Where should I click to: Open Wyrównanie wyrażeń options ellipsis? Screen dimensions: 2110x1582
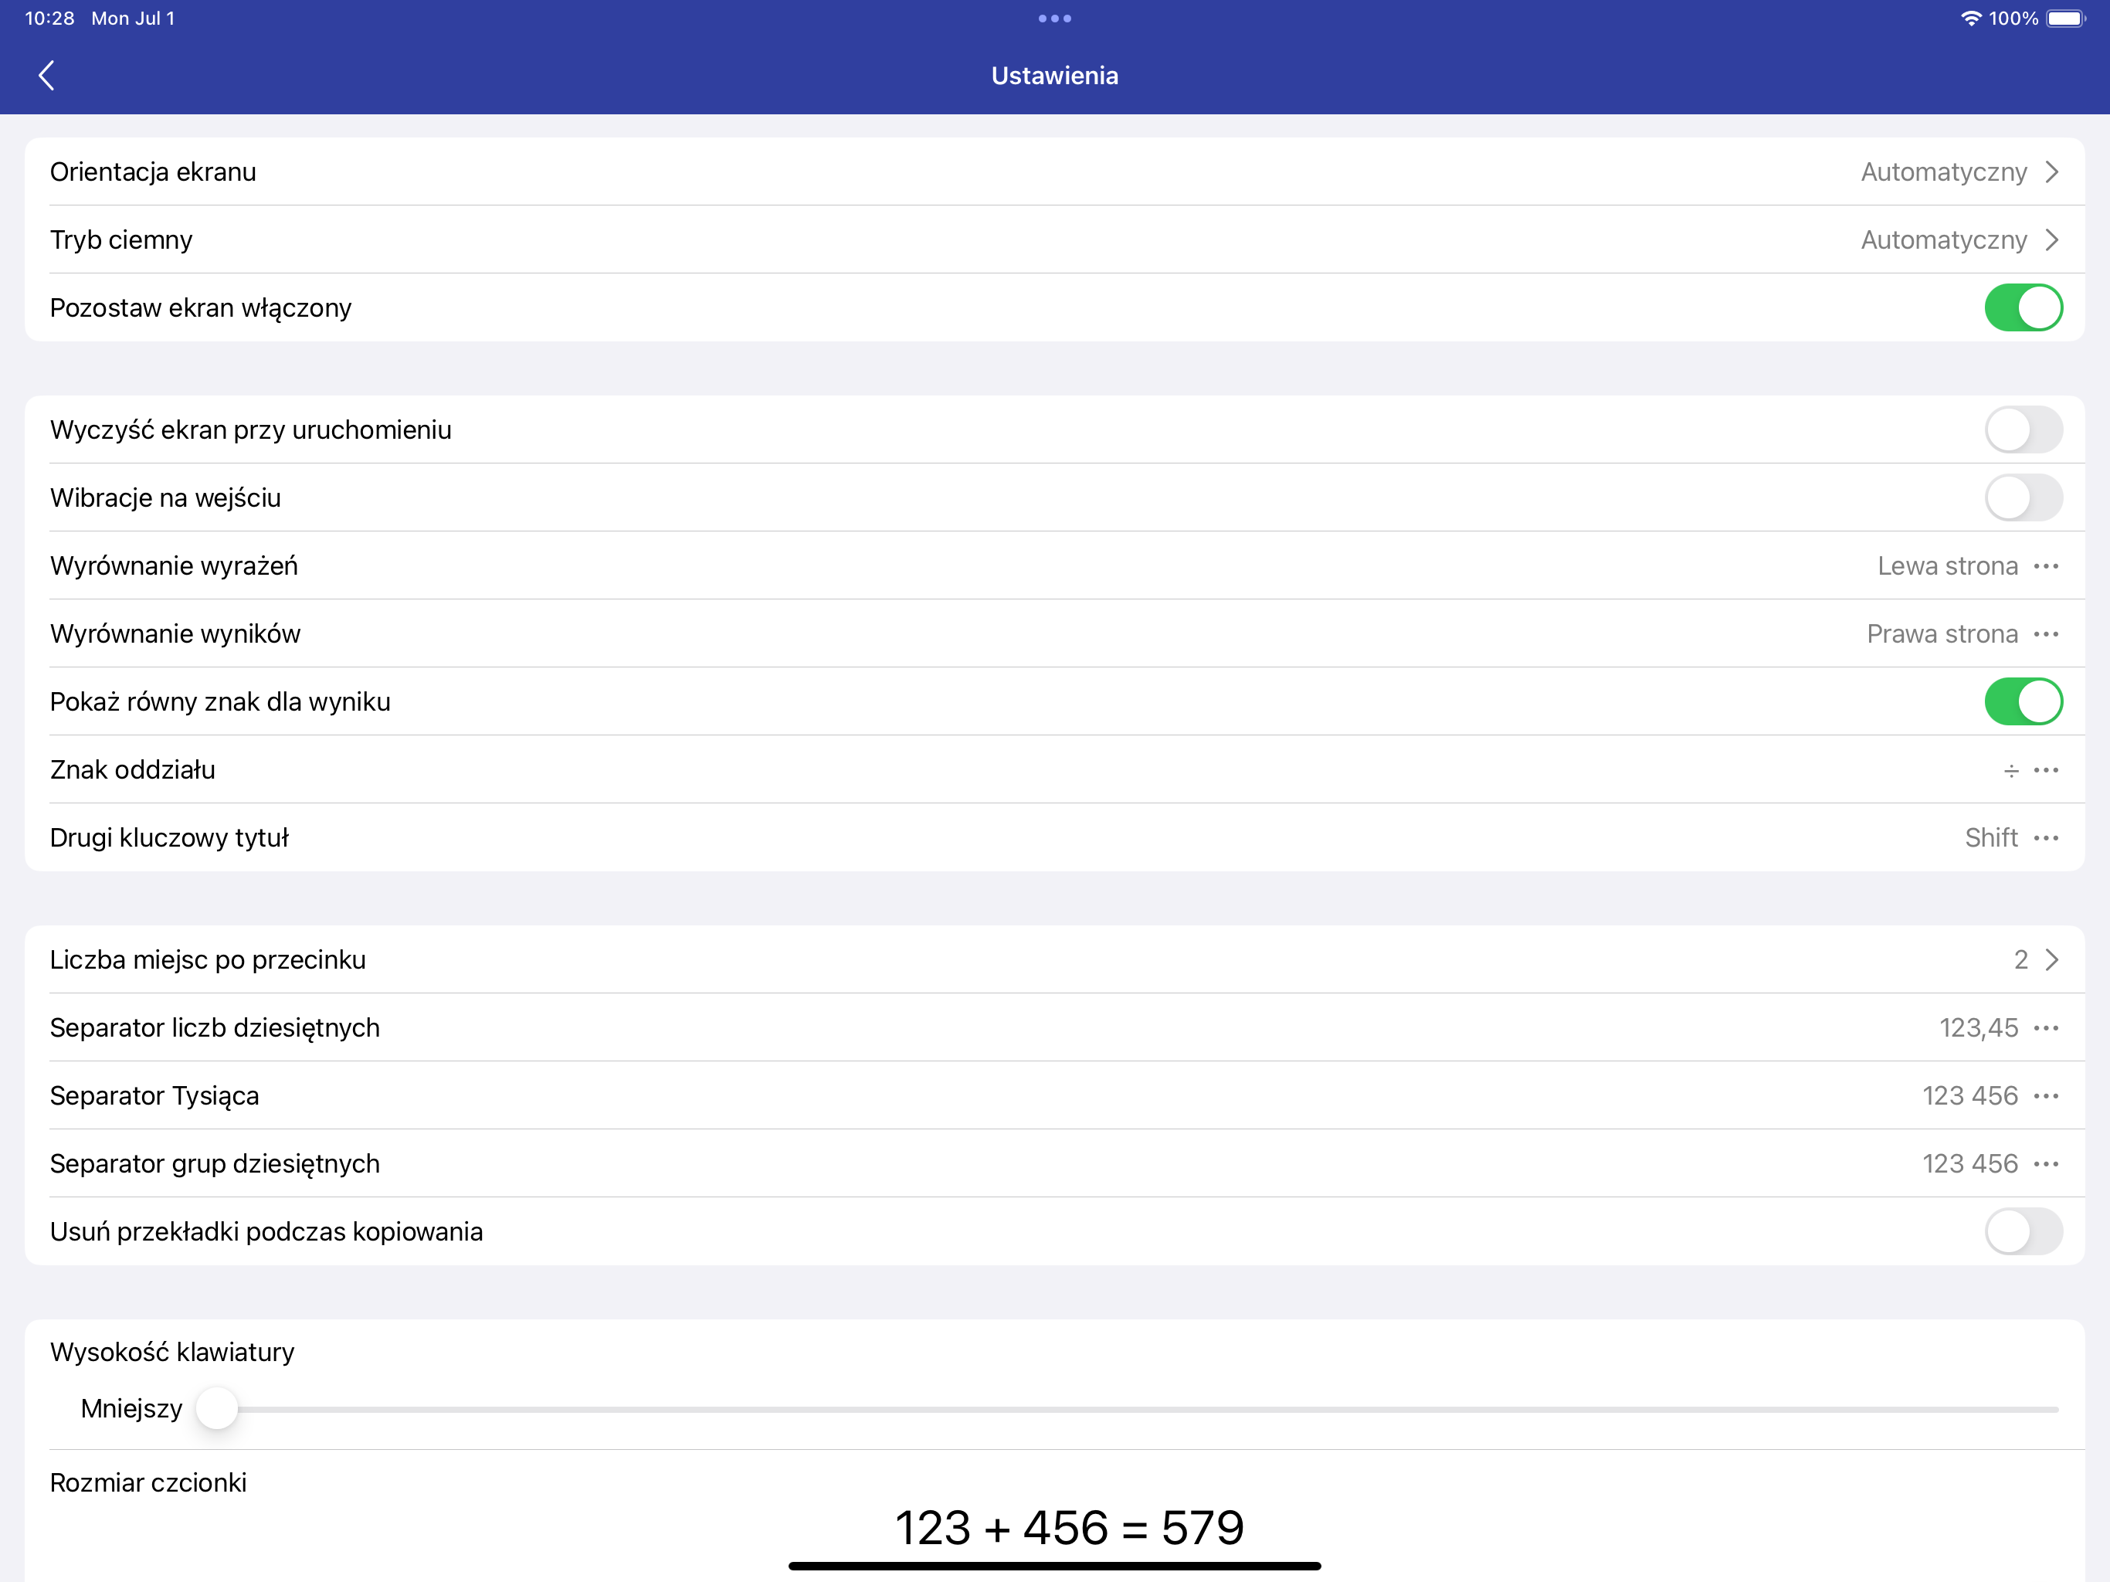(2046, 565)
